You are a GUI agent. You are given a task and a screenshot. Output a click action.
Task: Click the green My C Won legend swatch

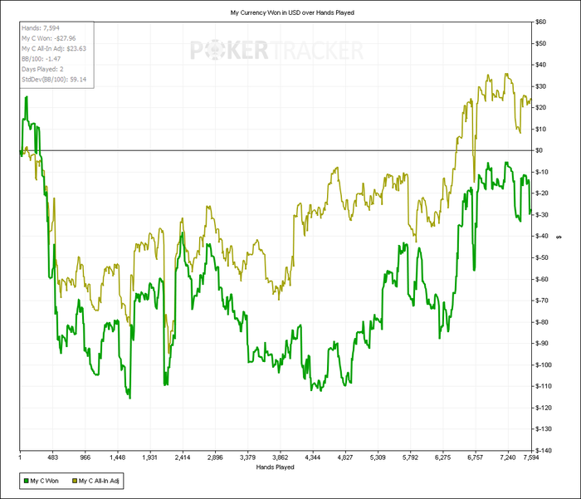(x=26, y=481)
